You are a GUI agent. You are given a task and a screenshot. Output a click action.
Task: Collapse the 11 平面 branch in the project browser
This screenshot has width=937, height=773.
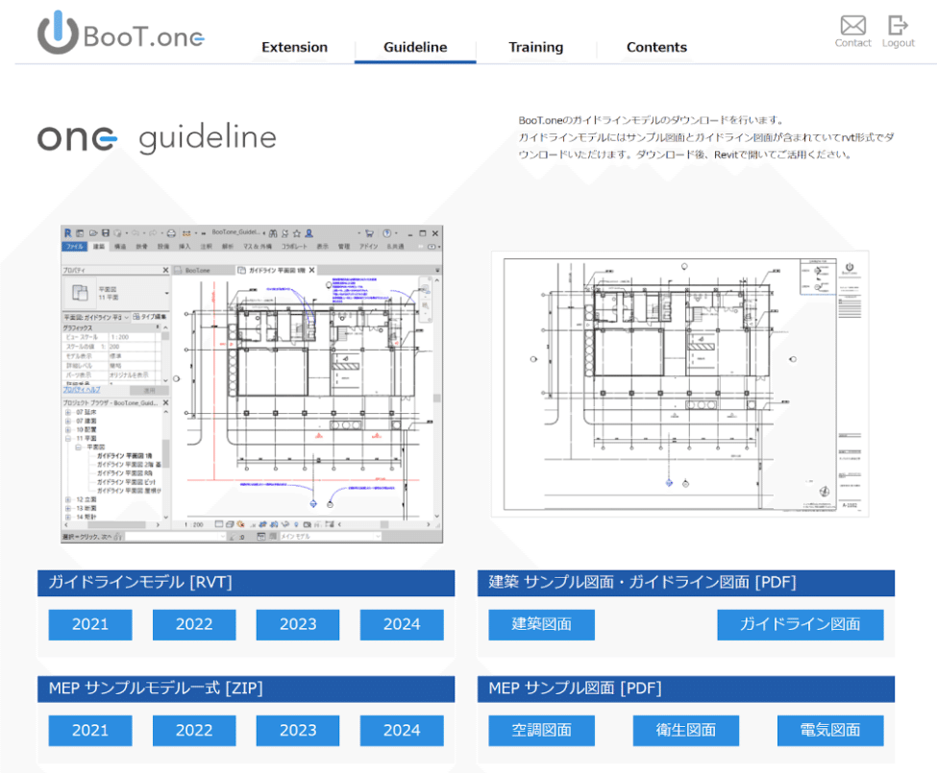(67, 438)
